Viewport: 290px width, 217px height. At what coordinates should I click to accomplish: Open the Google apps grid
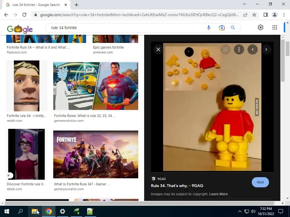point(275,27)
